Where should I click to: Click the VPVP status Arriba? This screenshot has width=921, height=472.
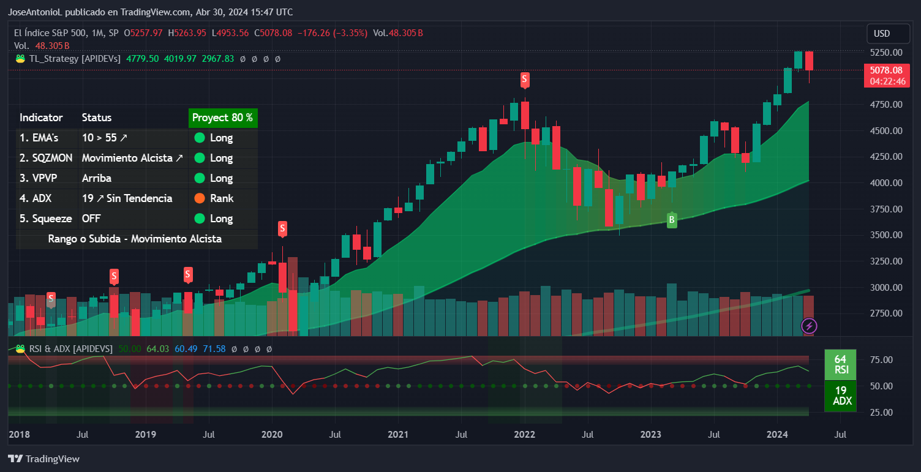97,178
